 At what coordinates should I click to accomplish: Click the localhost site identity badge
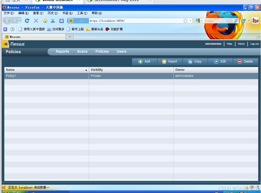coord(78,21)
